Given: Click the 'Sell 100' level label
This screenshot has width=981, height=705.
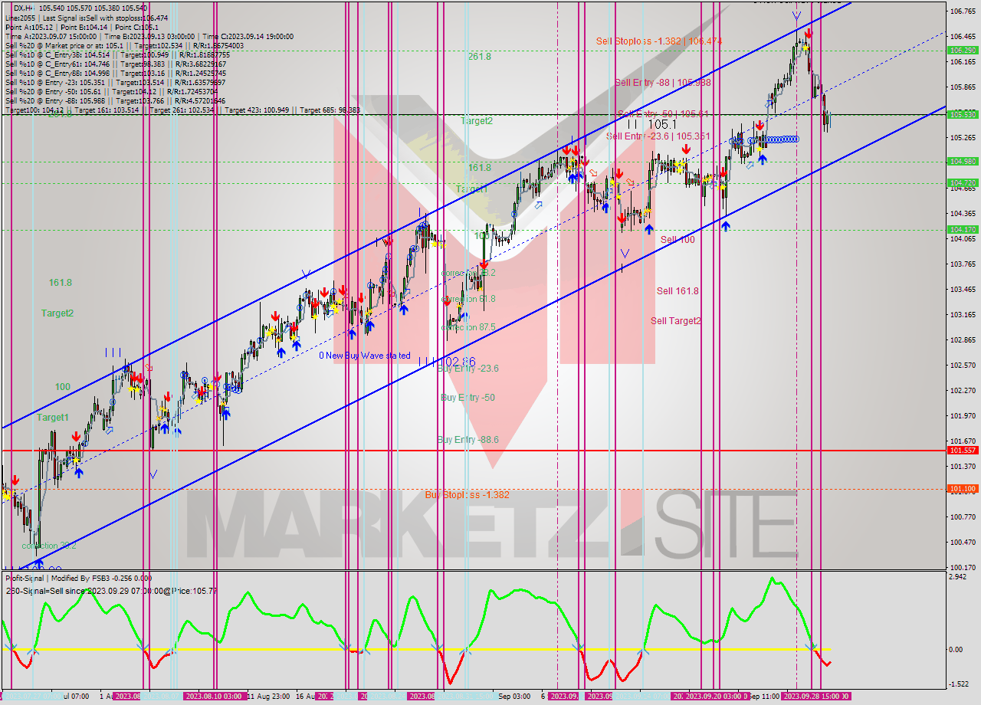Looking at the screenshot, I should (678, 240).
